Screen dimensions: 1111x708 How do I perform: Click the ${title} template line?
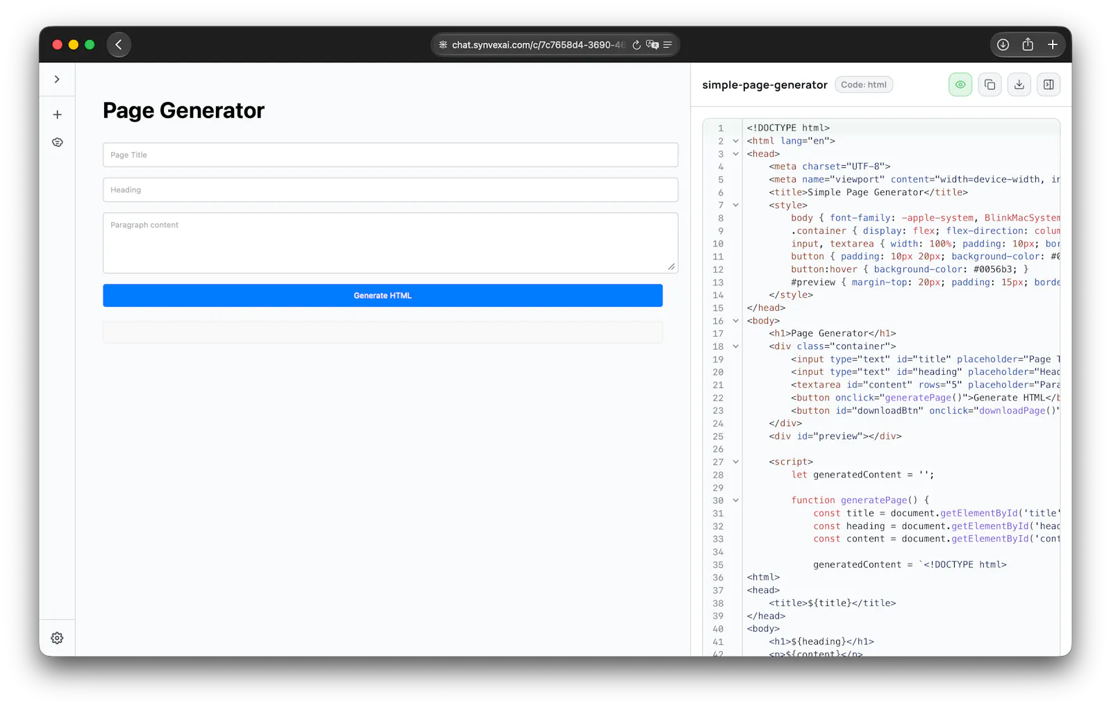click(x=832, y=603)
